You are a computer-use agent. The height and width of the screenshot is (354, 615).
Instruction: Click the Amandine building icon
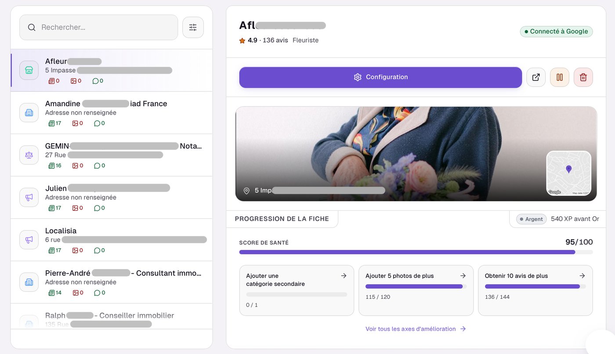[x=29, y=112]
